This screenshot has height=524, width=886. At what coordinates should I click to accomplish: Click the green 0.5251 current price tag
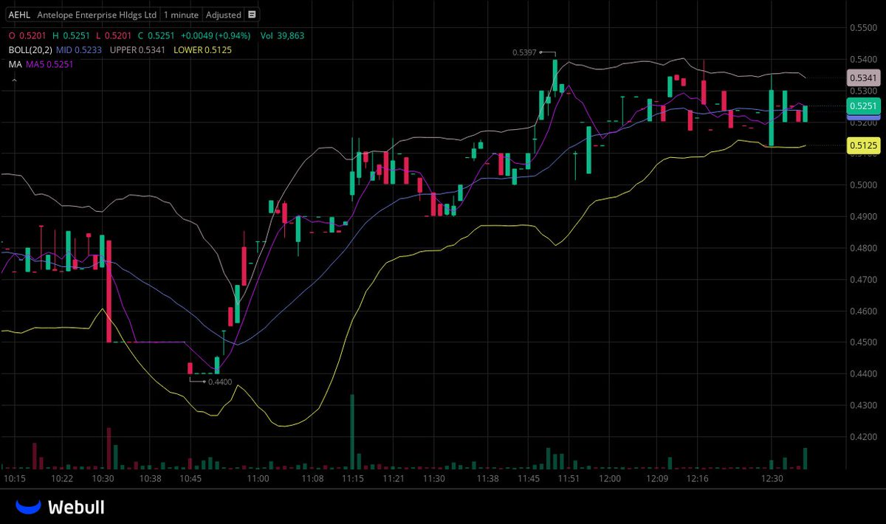tap(863, 106)
